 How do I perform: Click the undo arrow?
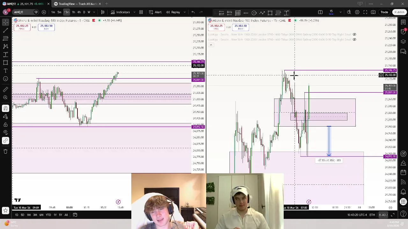[193, 12]
